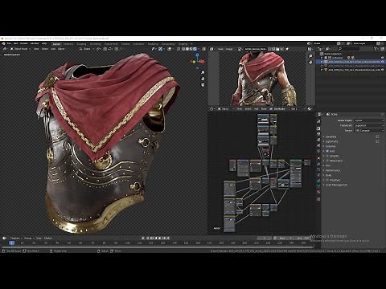The image size is (386, 289).
Task: Open the File menu in the top bar
Action: coord(9,43)
